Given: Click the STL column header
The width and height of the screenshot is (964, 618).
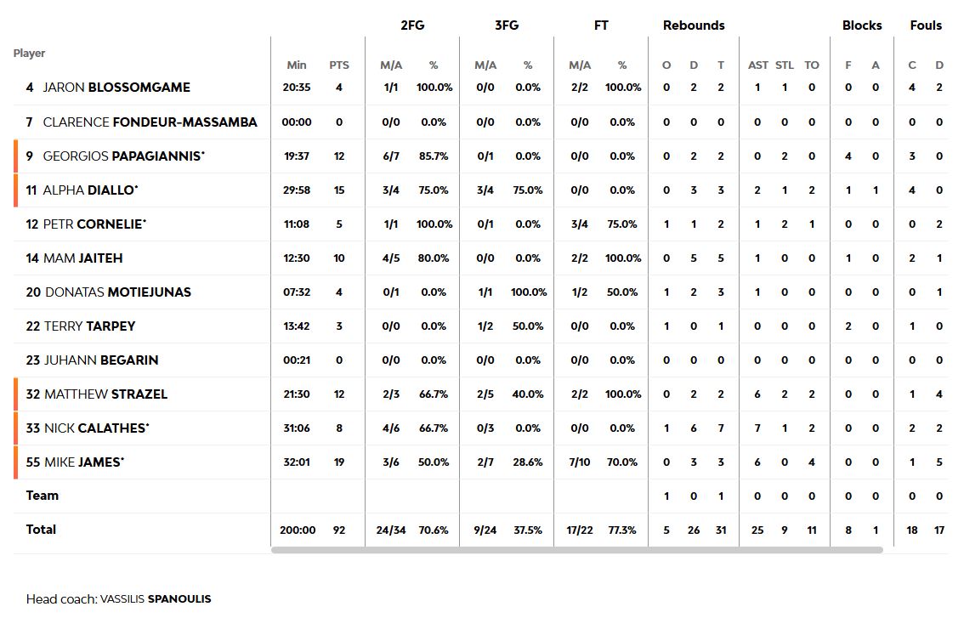Looking at the screenshot, I should coord(785,65).
